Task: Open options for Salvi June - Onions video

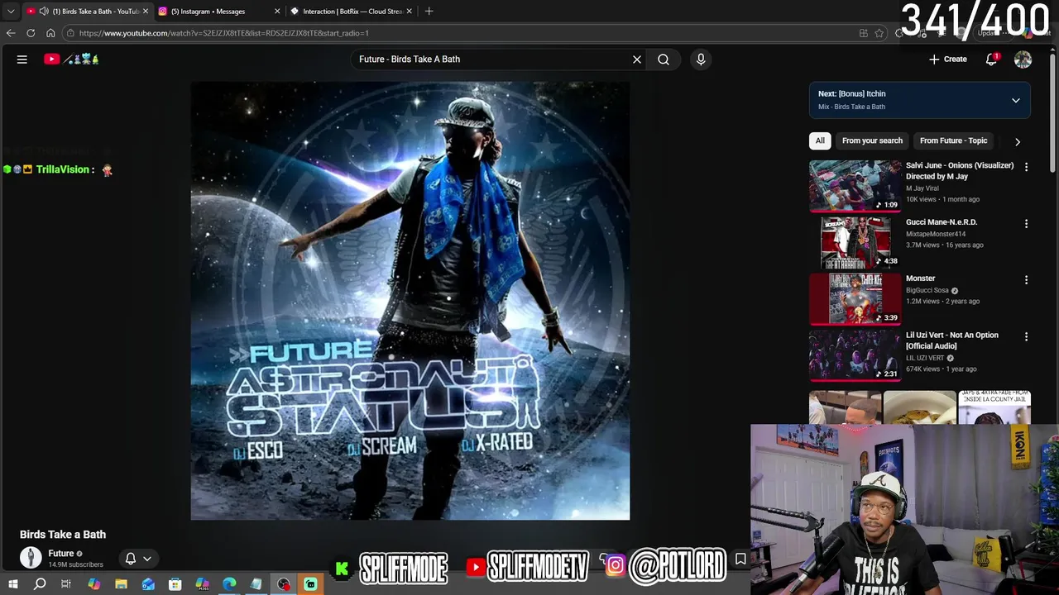Action: pos(1026,167)
